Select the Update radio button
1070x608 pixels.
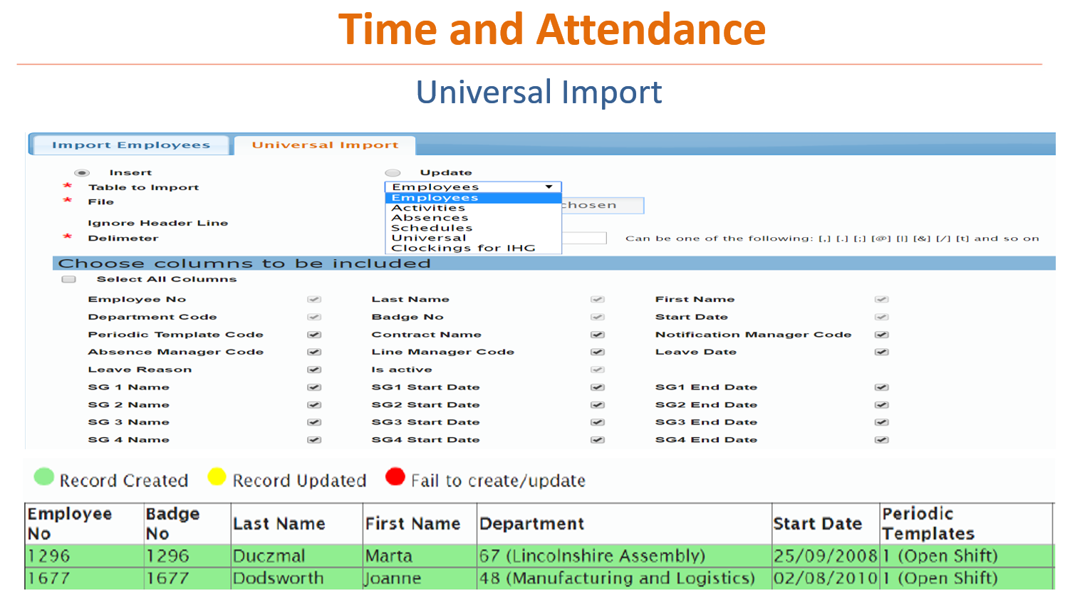tap(393, 172)
